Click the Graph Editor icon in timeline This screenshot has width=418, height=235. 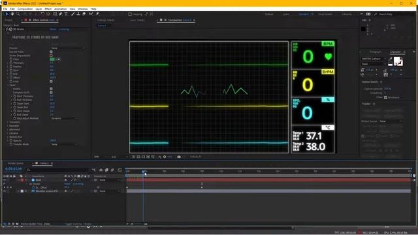[x=120, y=170]
